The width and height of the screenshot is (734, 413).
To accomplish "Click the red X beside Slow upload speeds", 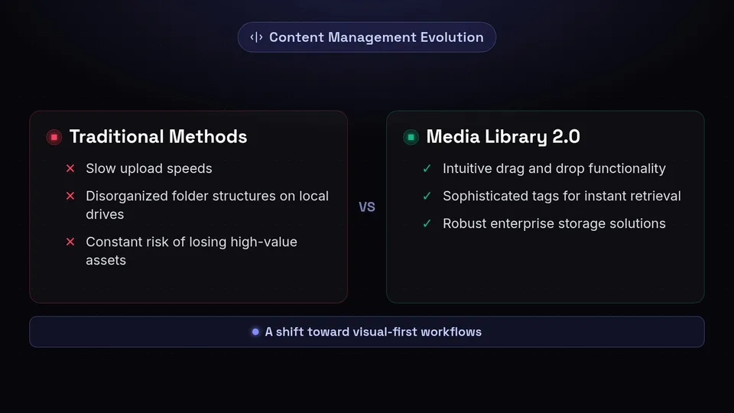I will click(70, 168).
